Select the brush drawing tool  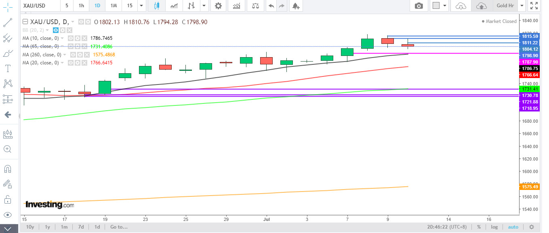point(7,54)
